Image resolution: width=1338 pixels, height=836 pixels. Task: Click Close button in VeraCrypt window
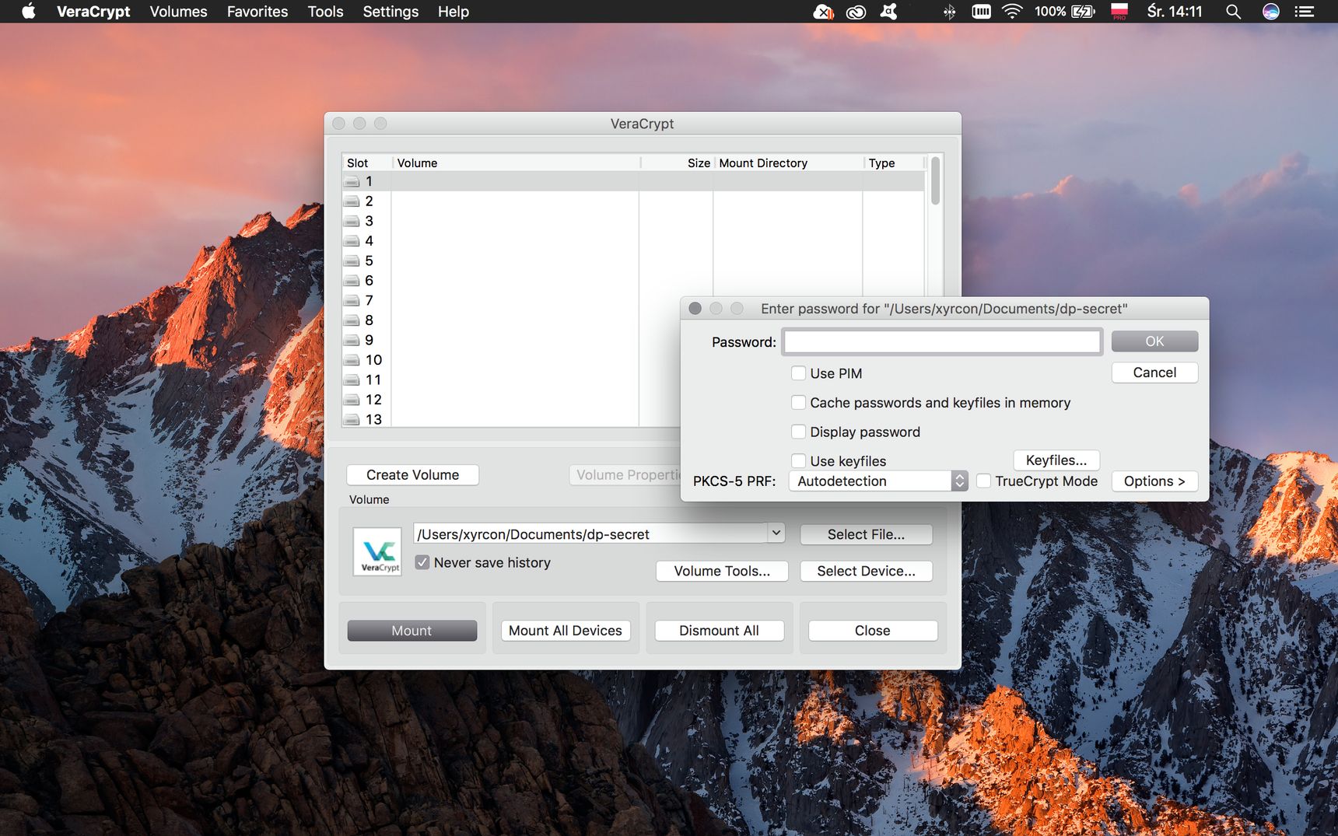[872, 631]
